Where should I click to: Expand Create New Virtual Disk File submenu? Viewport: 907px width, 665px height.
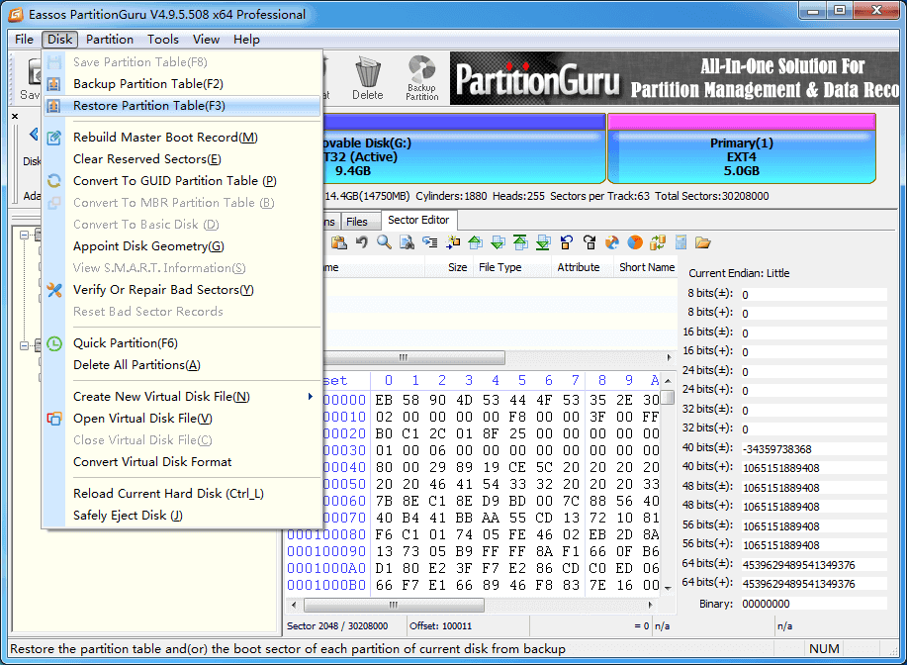click(x=182, y=397)
